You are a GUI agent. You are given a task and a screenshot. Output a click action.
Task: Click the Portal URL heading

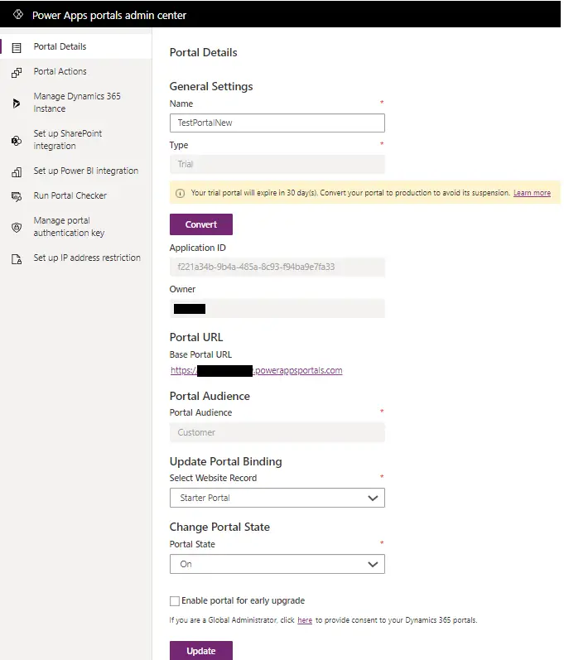point(196,337)
